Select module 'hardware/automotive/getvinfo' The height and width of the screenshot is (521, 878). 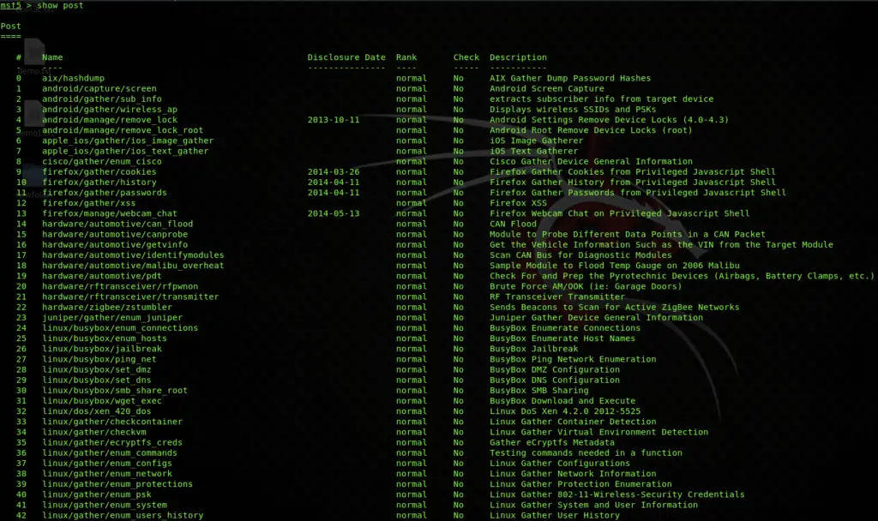click(x=115, y=245)
